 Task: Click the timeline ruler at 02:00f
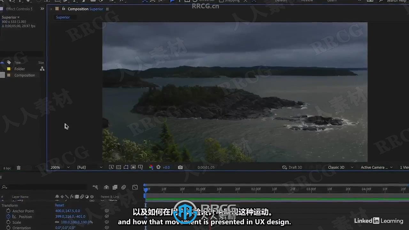pos(256,189)
